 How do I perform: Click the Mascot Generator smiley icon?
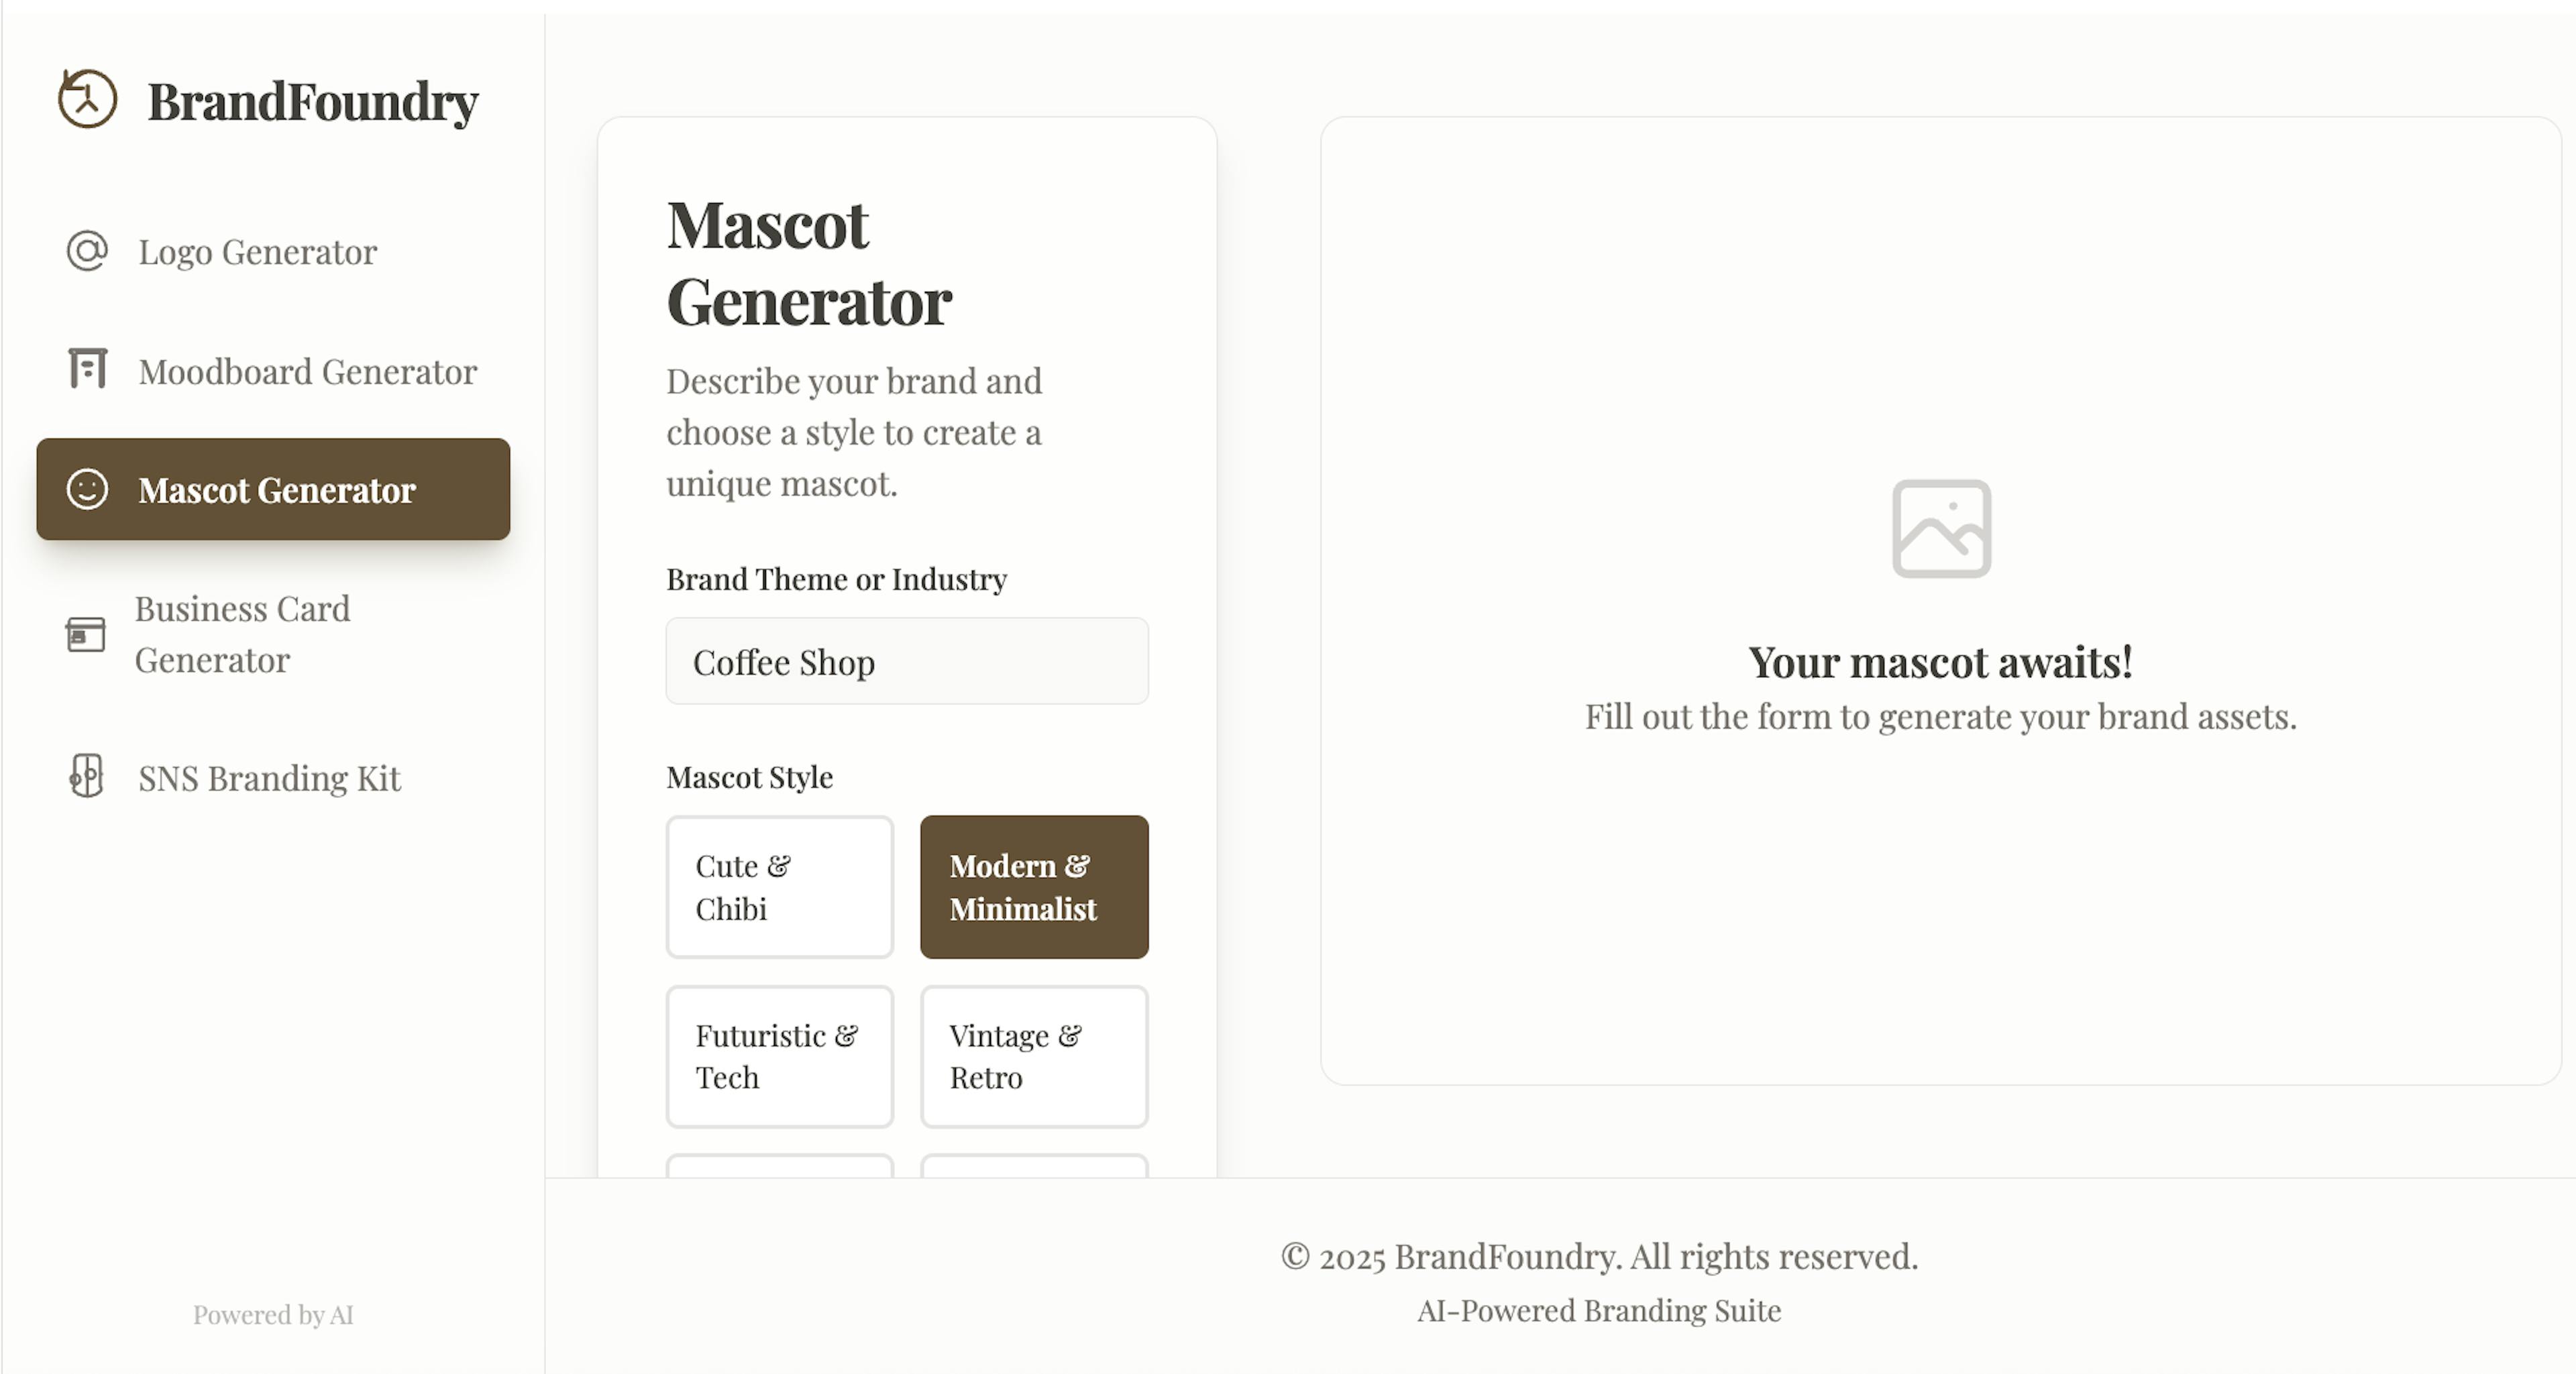click(87, 490)
